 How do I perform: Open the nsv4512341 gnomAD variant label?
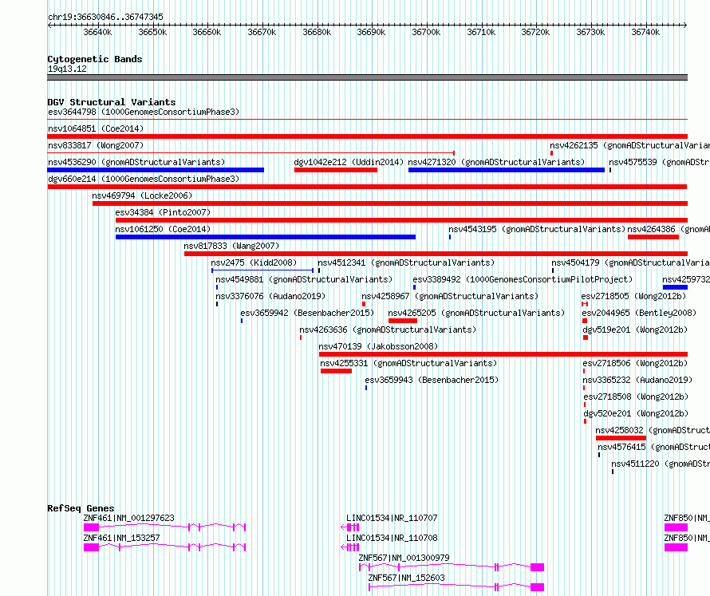pyautogui.click(x=406, y=262)
